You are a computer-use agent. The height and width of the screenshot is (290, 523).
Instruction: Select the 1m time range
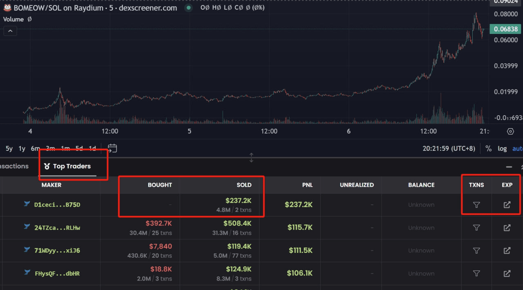tap(65, 149)
